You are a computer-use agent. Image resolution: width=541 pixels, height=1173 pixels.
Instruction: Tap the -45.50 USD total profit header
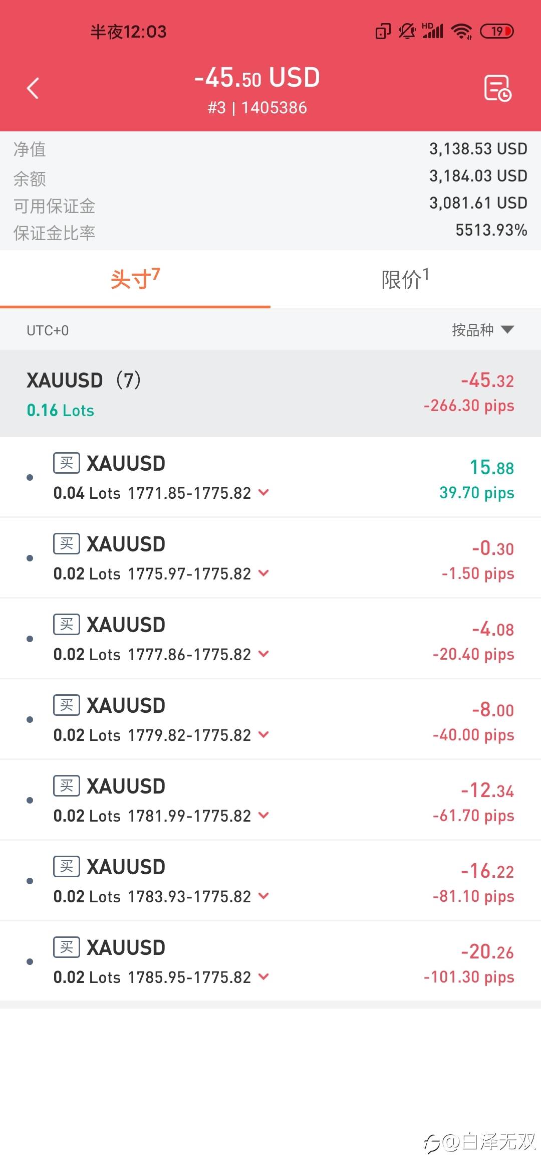(x=257, y=78)
